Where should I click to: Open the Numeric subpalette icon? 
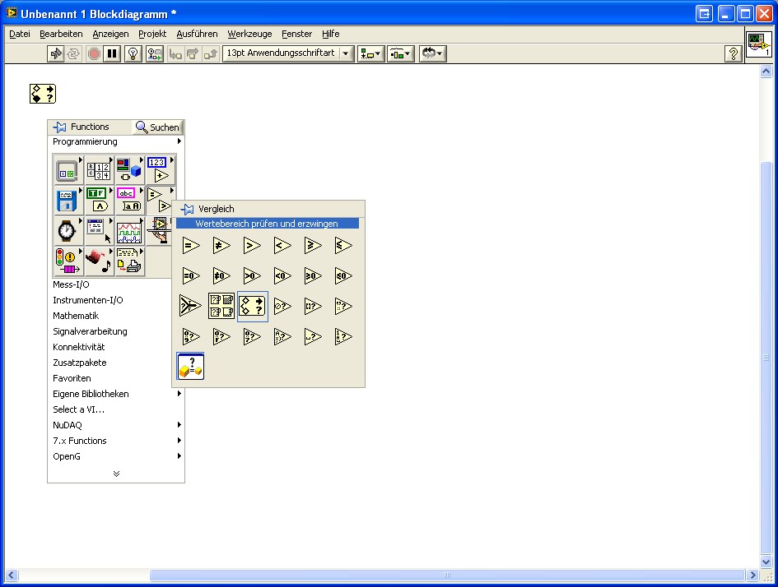click(x=160, y=170)
